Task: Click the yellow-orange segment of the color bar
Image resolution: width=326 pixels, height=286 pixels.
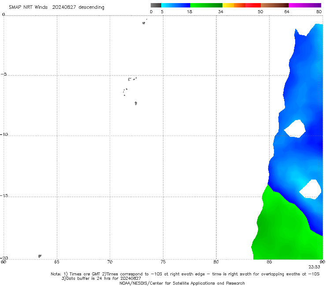Action: 234,5
